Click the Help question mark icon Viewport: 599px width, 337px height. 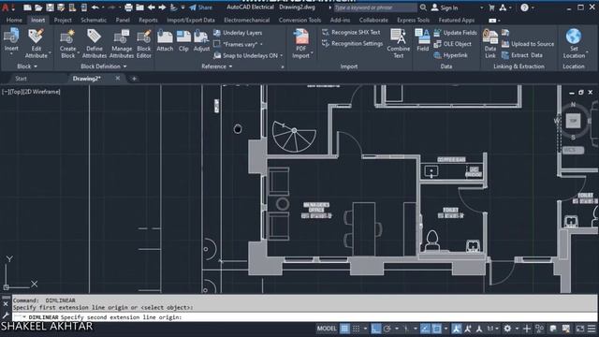click(x=524, y=7)
